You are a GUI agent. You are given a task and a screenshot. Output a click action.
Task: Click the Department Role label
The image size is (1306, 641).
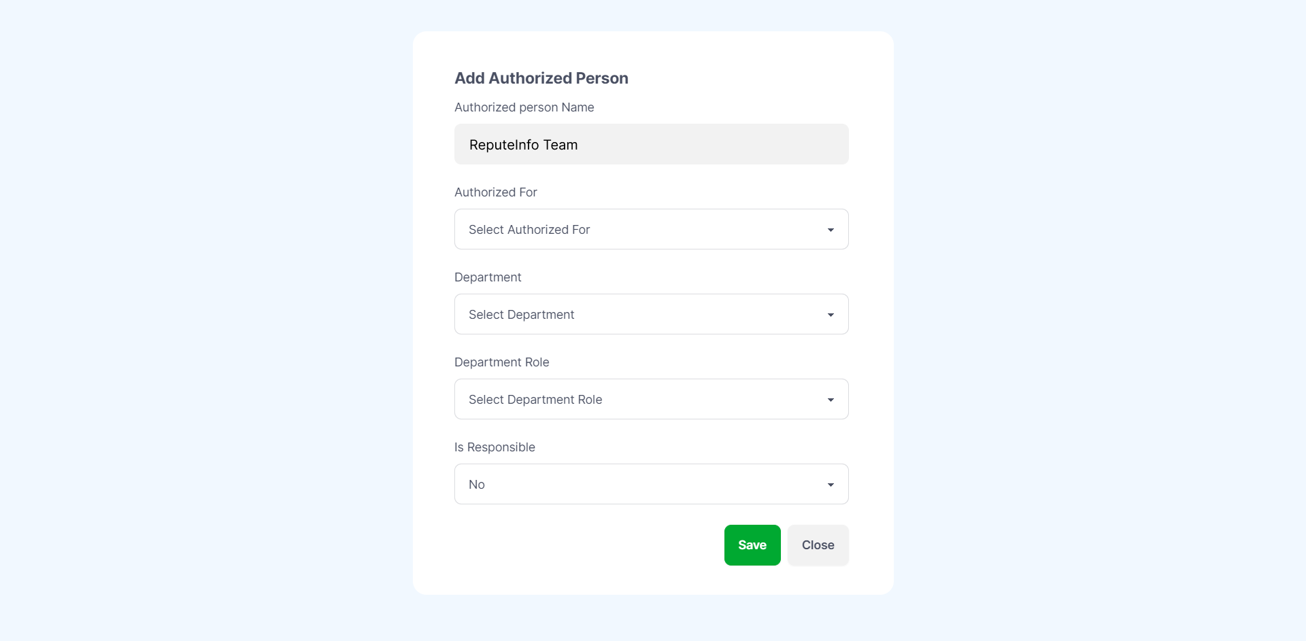pyautogui.click(x=501, y=362)
